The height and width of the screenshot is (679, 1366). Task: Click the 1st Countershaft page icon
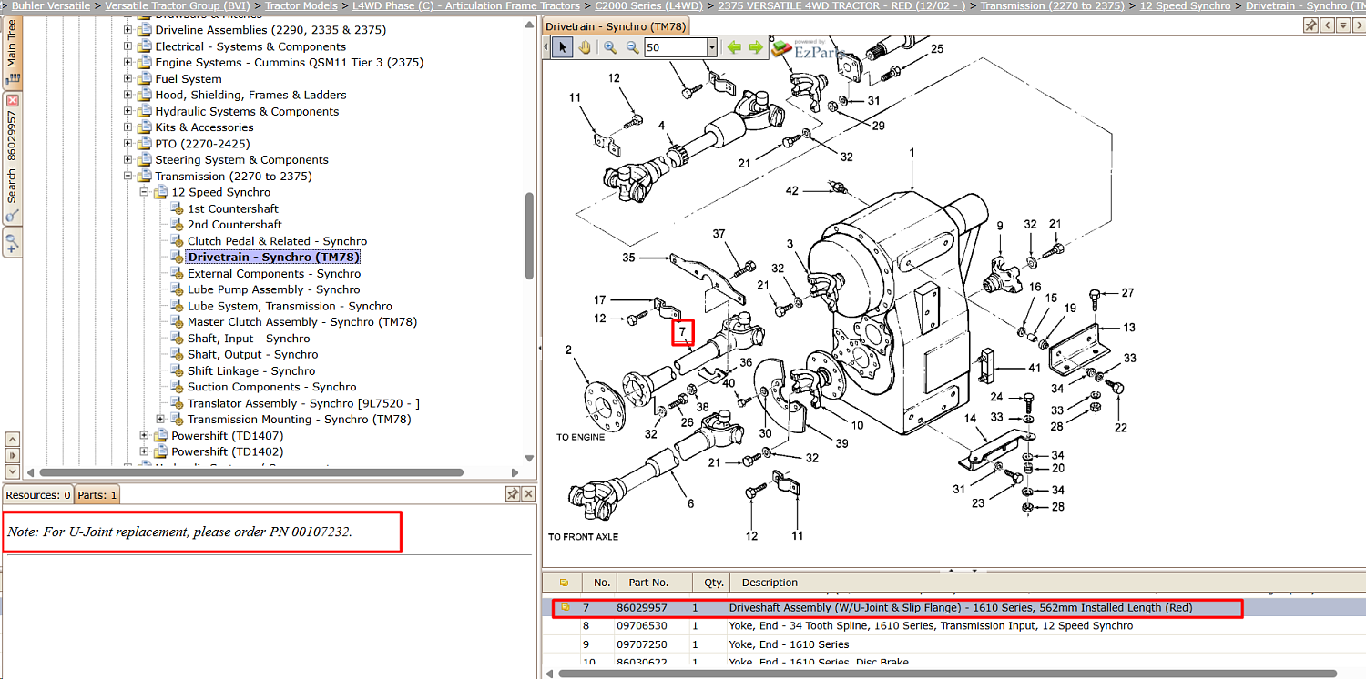[x=178, y=208]
